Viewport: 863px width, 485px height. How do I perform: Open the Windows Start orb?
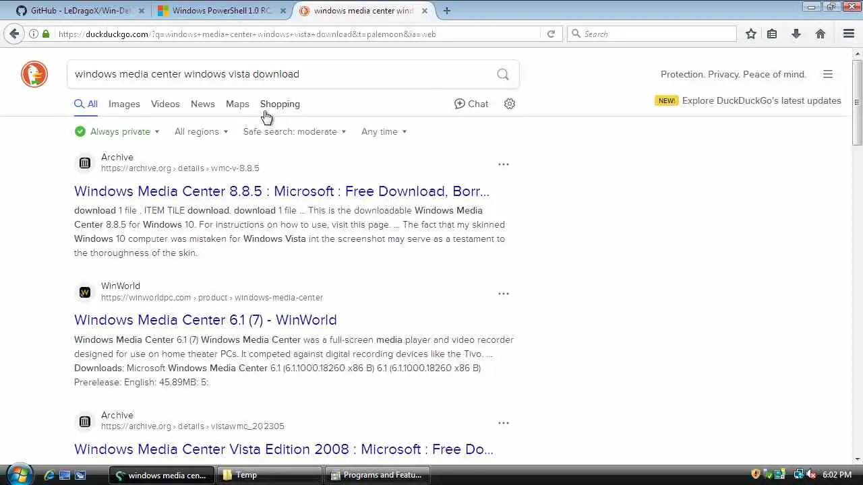18,474
